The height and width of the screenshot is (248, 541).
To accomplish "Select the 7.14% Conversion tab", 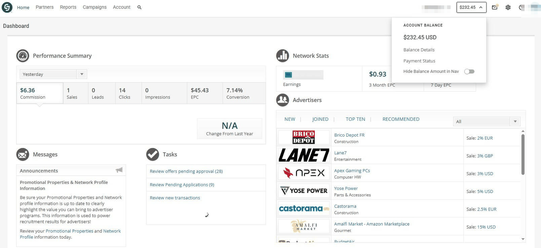I will pos(244,93).
